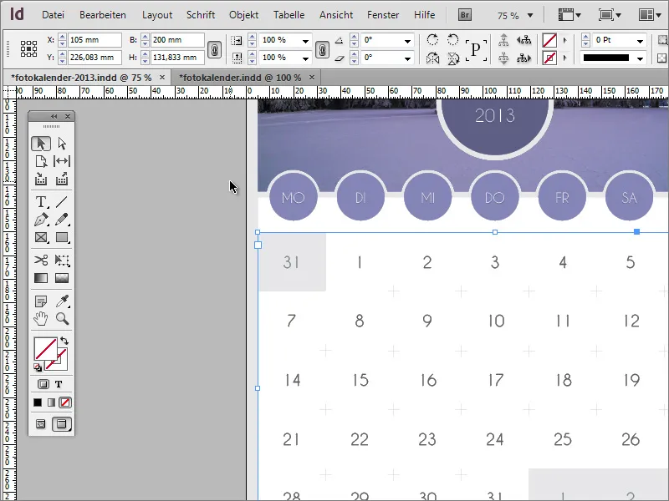The image size is (669, 501).
Task: Close the fotokalender-2013.indd tab
Action: tap(162, 77)
